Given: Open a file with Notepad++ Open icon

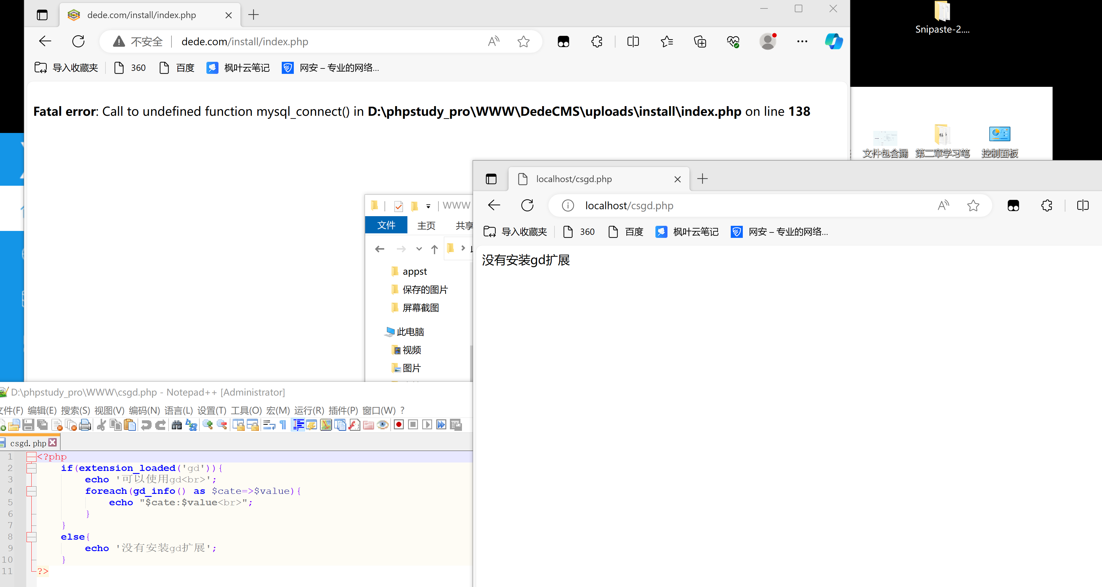Looking at the screenshot, I should (14, 425).
